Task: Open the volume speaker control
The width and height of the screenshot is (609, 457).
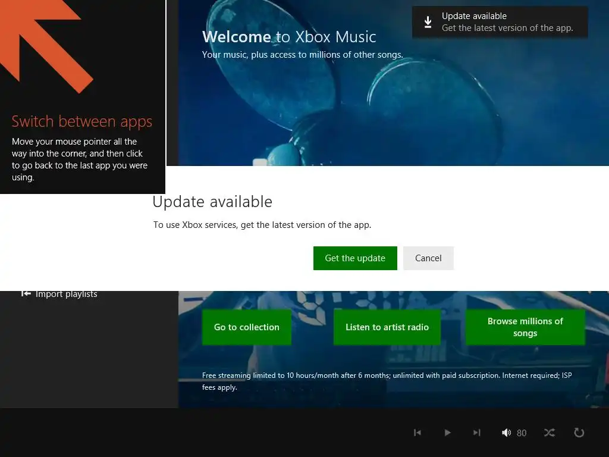Action: click(506, 433)
